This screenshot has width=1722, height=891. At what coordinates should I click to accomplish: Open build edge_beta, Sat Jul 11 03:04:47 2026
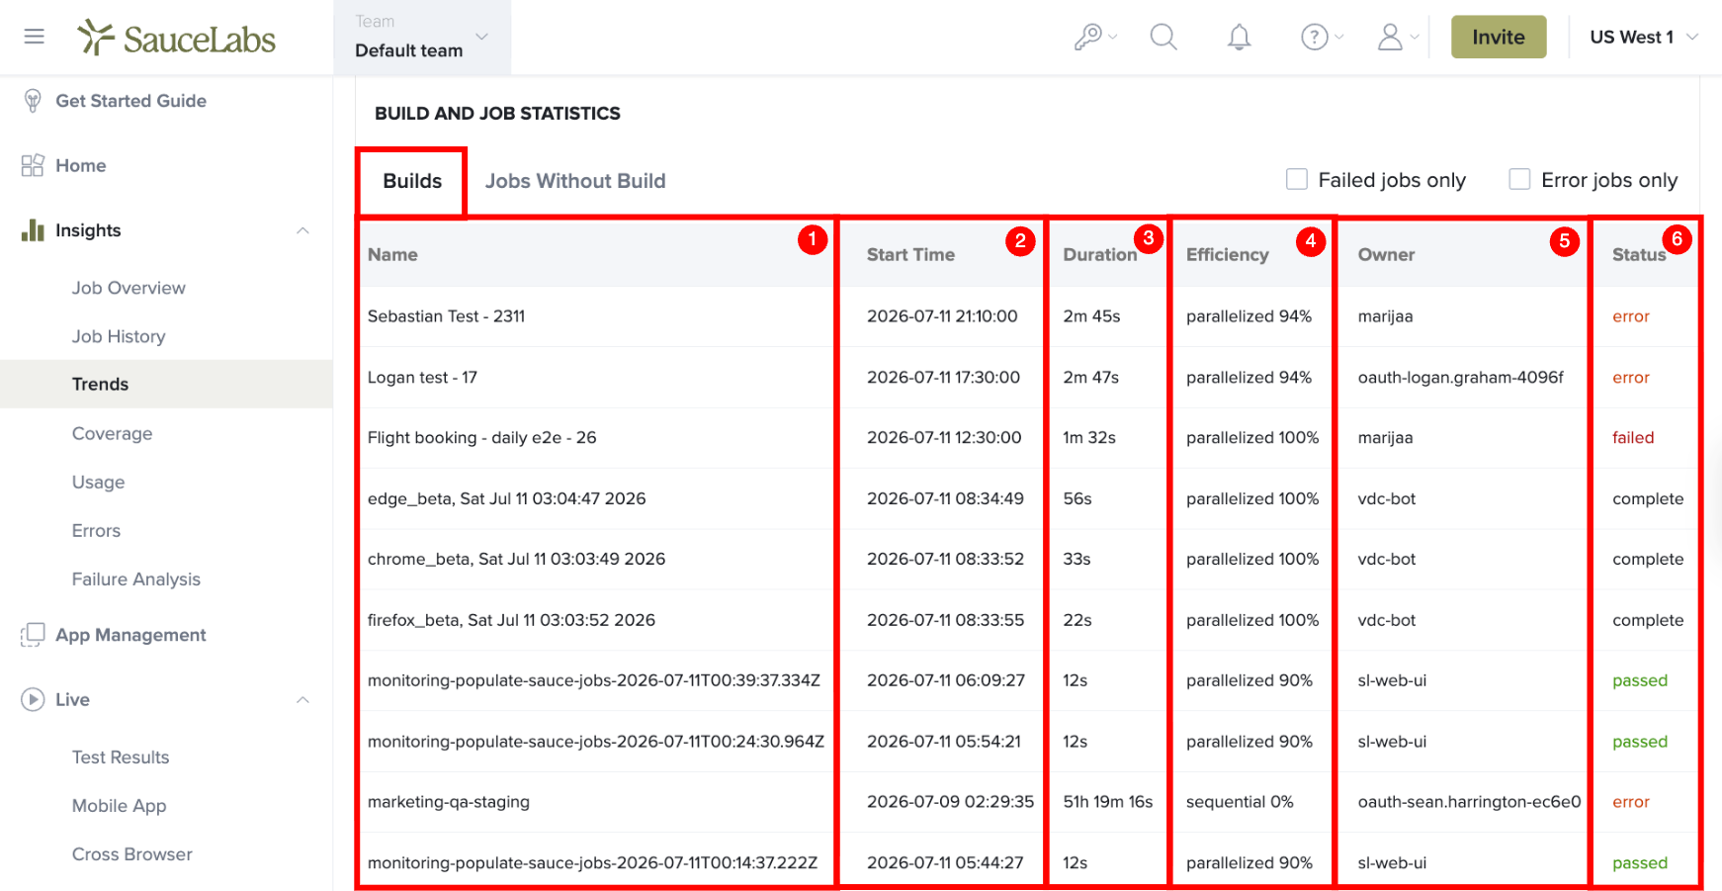tap(506, 498)
